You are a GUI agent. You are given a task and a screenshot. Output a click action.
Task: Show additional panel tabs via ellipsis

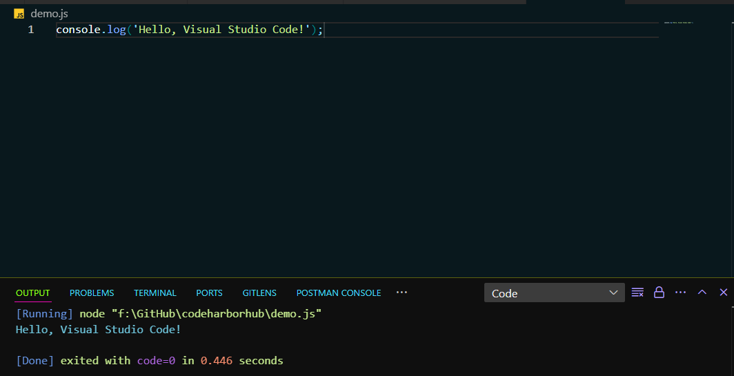click(x=401, y=293)
